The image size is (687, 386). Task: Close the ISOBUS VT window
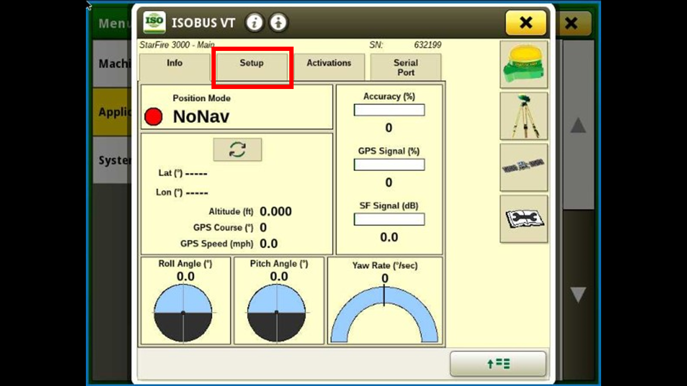(526, 23)
